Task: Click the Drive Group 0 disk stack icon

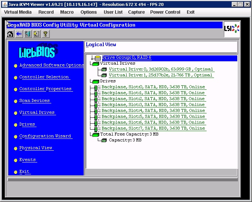Action: pos(97,58)
